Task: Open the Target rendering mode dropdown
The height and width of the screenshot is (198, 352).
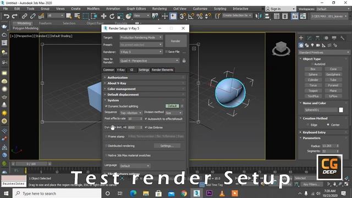Action: coord(141,37)
